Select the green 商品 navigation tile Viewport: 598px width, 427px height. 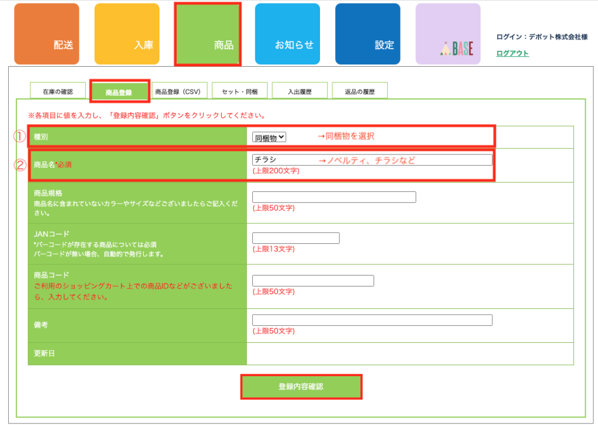tap(207, 34)
